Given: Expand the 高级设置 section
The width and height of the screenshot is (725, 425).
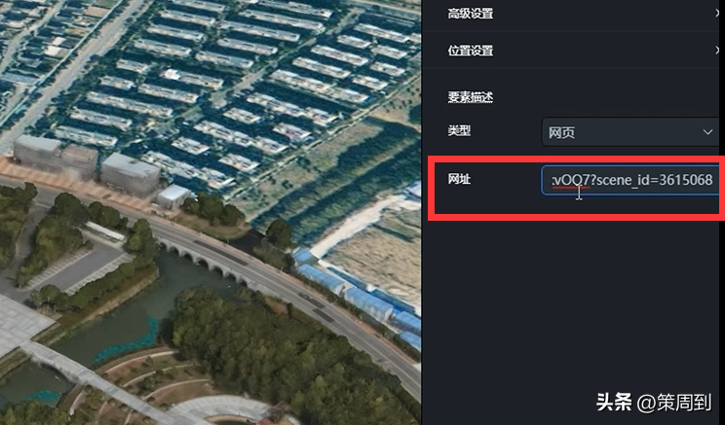Looking at the screenshot, I should pyautogui.click(x=573, y=14).
